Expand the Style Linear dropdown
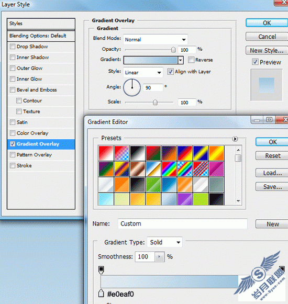The height and width of the screenshot is (304, 288). 143,73
